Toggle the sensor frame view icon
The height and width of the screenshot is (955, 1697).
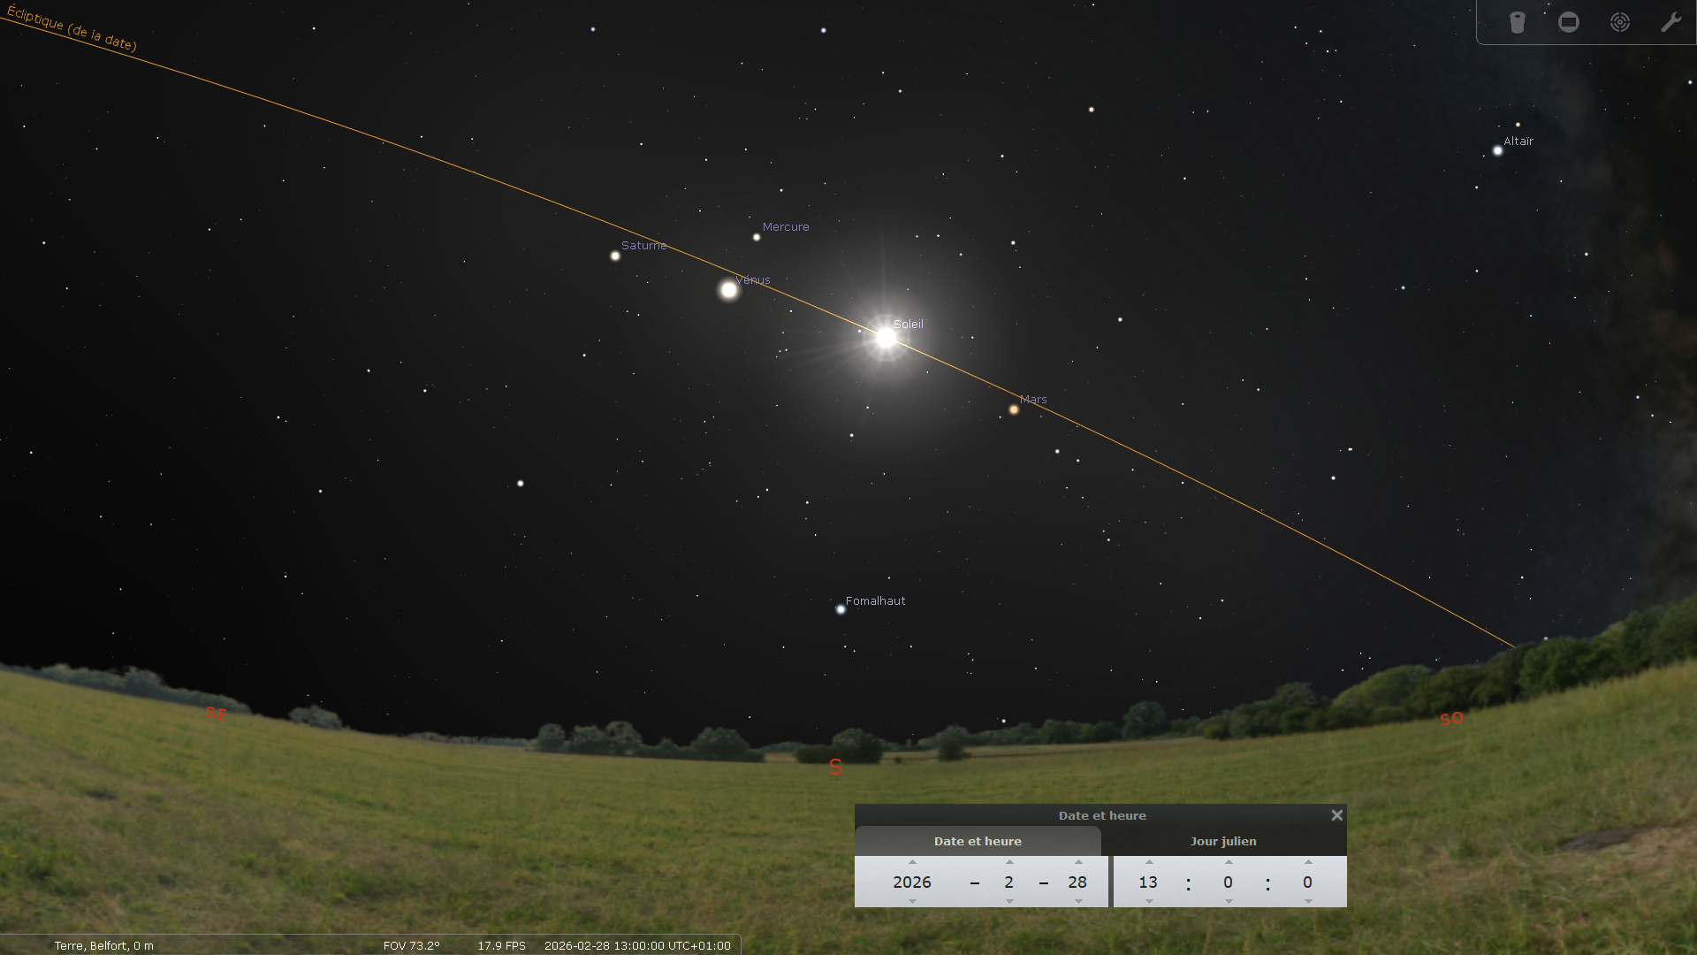[1569, 22]
